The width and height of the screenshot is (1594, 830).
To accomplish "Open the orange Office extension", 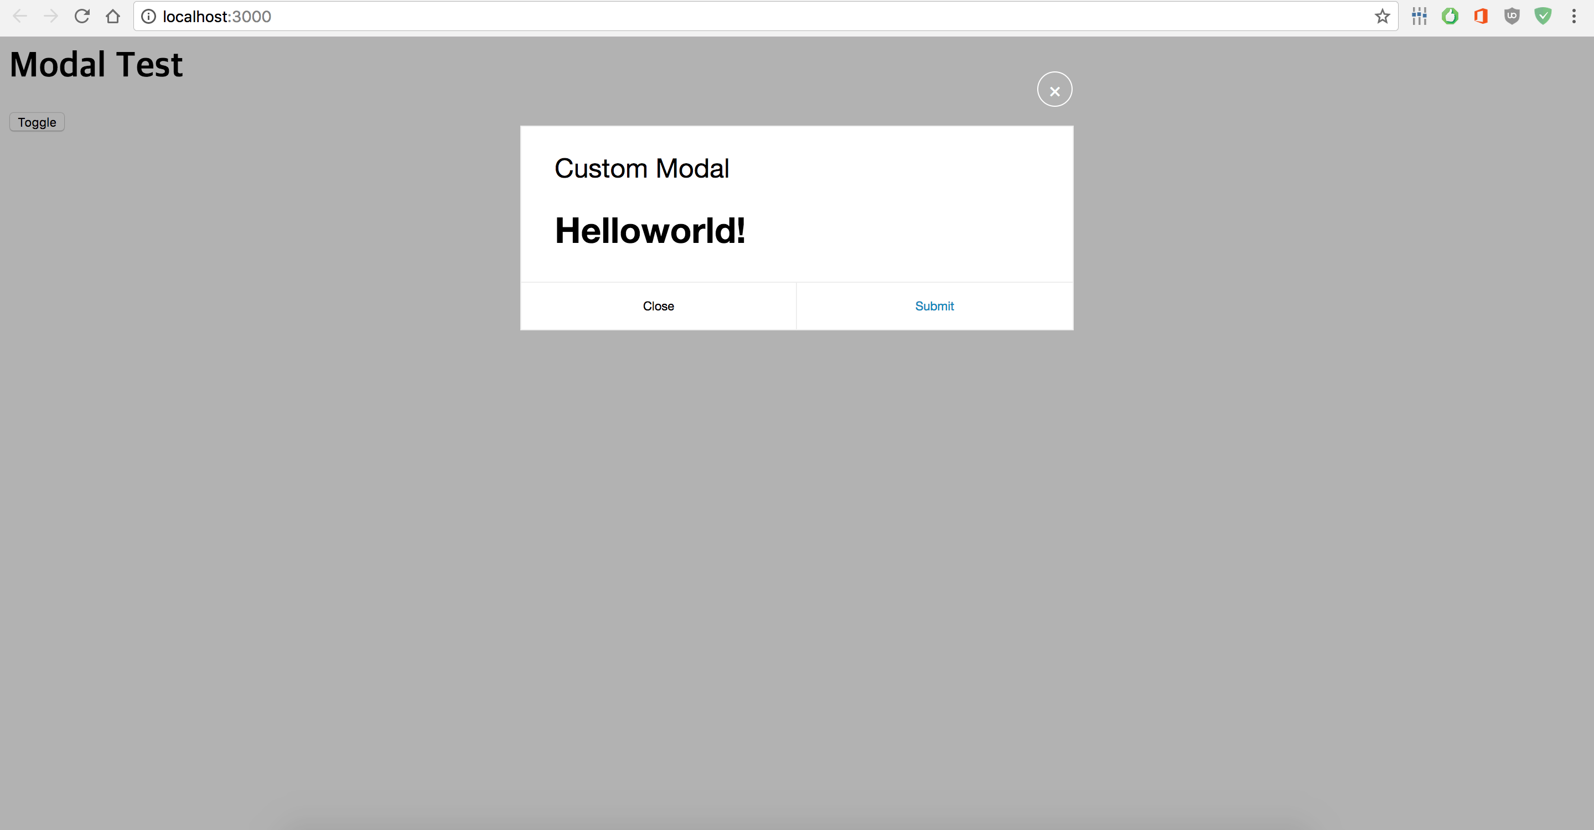I will tap(1481, 17).
